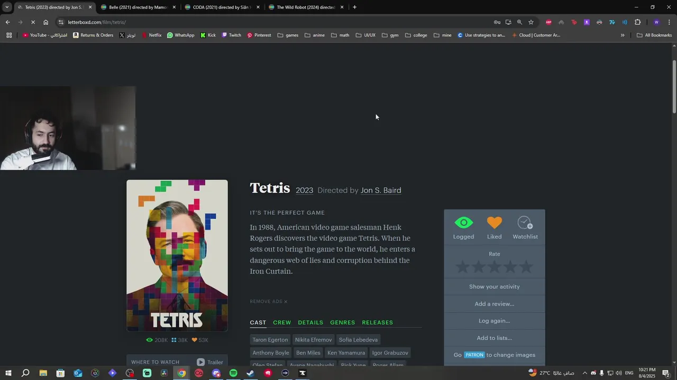Click the letterboxd.com address bar
This screenshot has height=380, width=677.
click(x=275, y=22)
